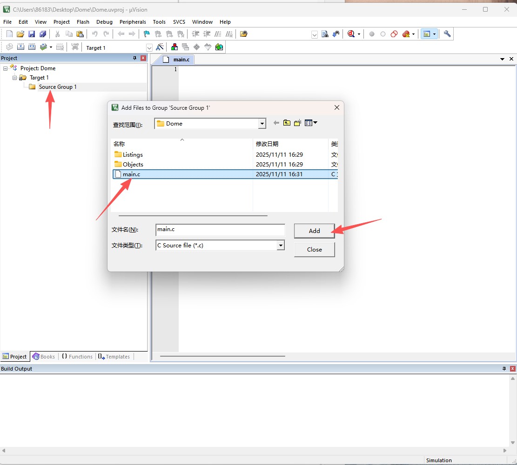Open the Peripherals menu
517x465 pixels.
[133, 22]
